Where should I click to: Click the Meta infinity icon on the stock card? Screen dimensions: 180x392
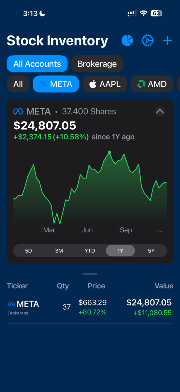(x=17, y=111)
